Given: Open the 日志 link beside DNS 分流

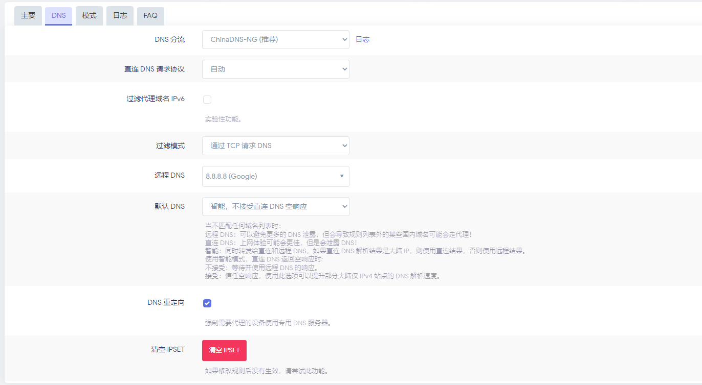Looking at the screenshot, I should (x=362, y=39).
